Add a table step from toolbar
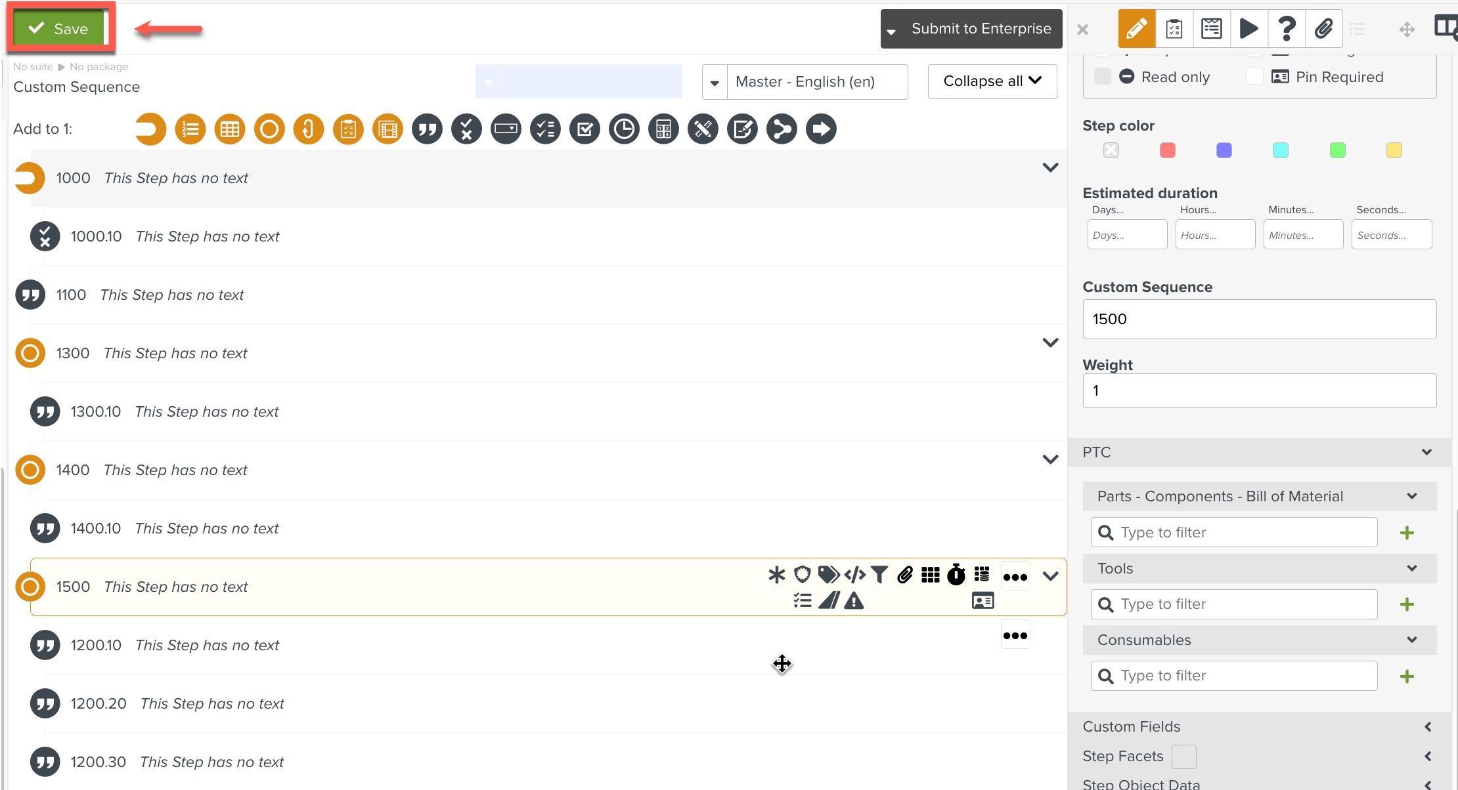 coord(229,129)
